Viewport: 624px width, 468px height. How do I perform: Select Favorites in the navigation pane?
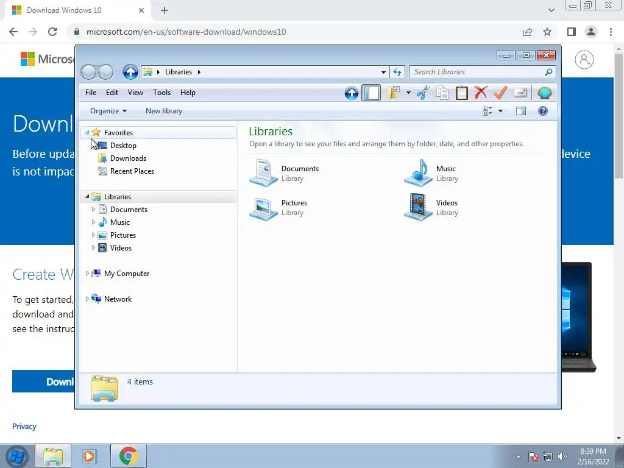click(118, 132)
